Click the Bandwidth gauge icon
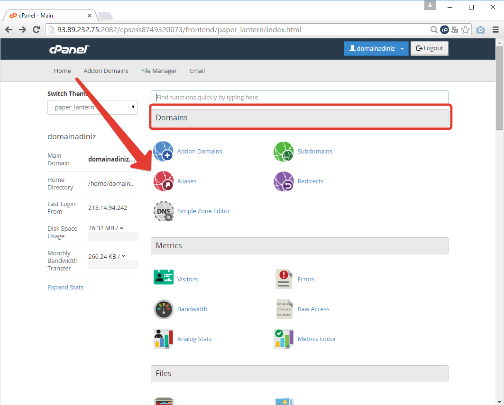 (163, 309)
